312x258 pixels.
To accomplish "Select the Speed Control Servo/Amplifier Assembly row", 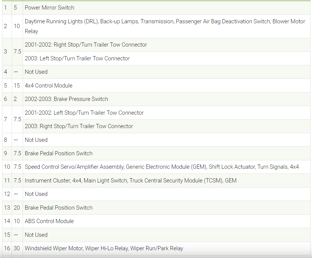I will [x=162, y=167].
